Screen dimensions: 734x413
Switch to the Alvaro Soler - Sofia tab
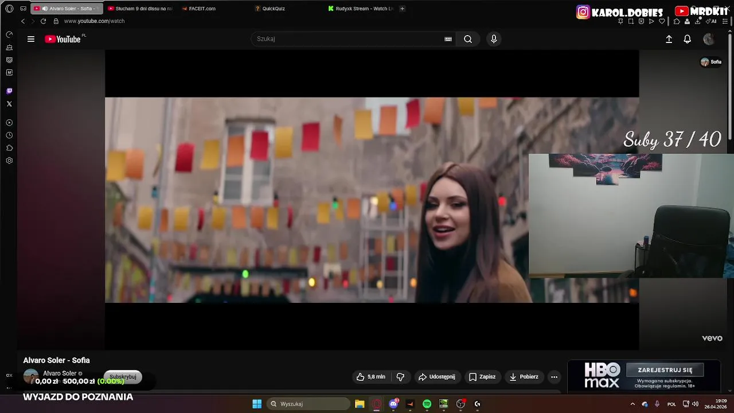click(x=67, y=9)
